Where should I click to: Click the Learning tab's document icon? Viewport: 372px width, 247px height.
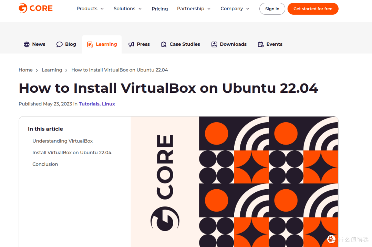coord(90,44)
